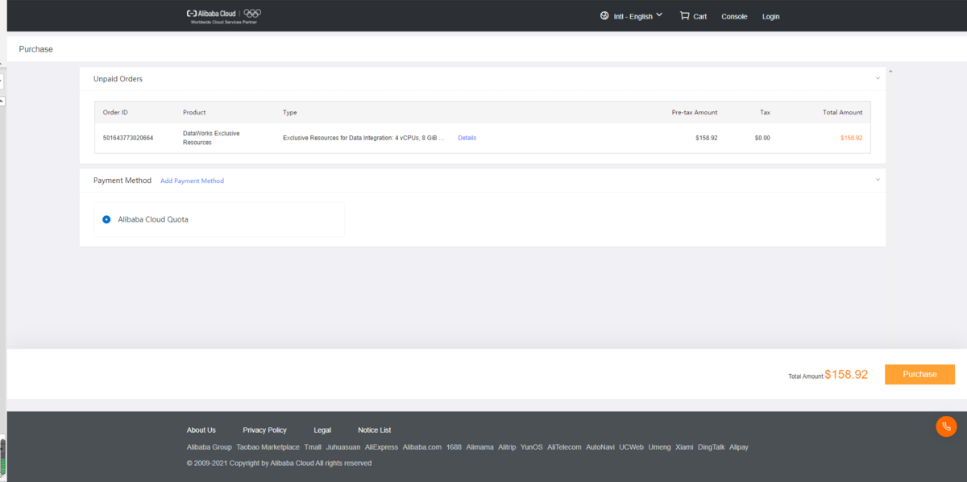
Task: Click the globe language icon
Action: 604,15
